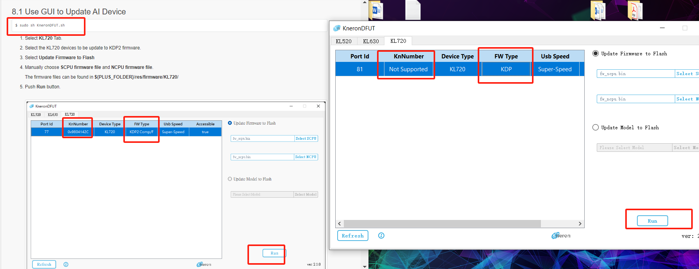
Task: Select the Not Supported cell in the device row
Action: click(x=408, y=69)
